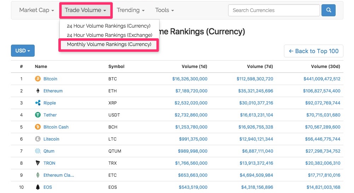This screenshot has width=354, height=193.
Task: Click EOS 1d volume $543,519,000
Action: point(193,187)
